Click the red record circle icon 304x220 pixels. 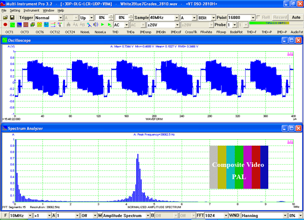click(5, 25)
